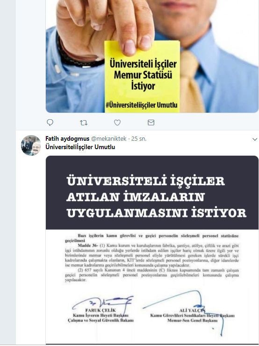Open Fatih aydogmus profile avatar
Viewport: 259px width, 346px height.
[31, 145]
